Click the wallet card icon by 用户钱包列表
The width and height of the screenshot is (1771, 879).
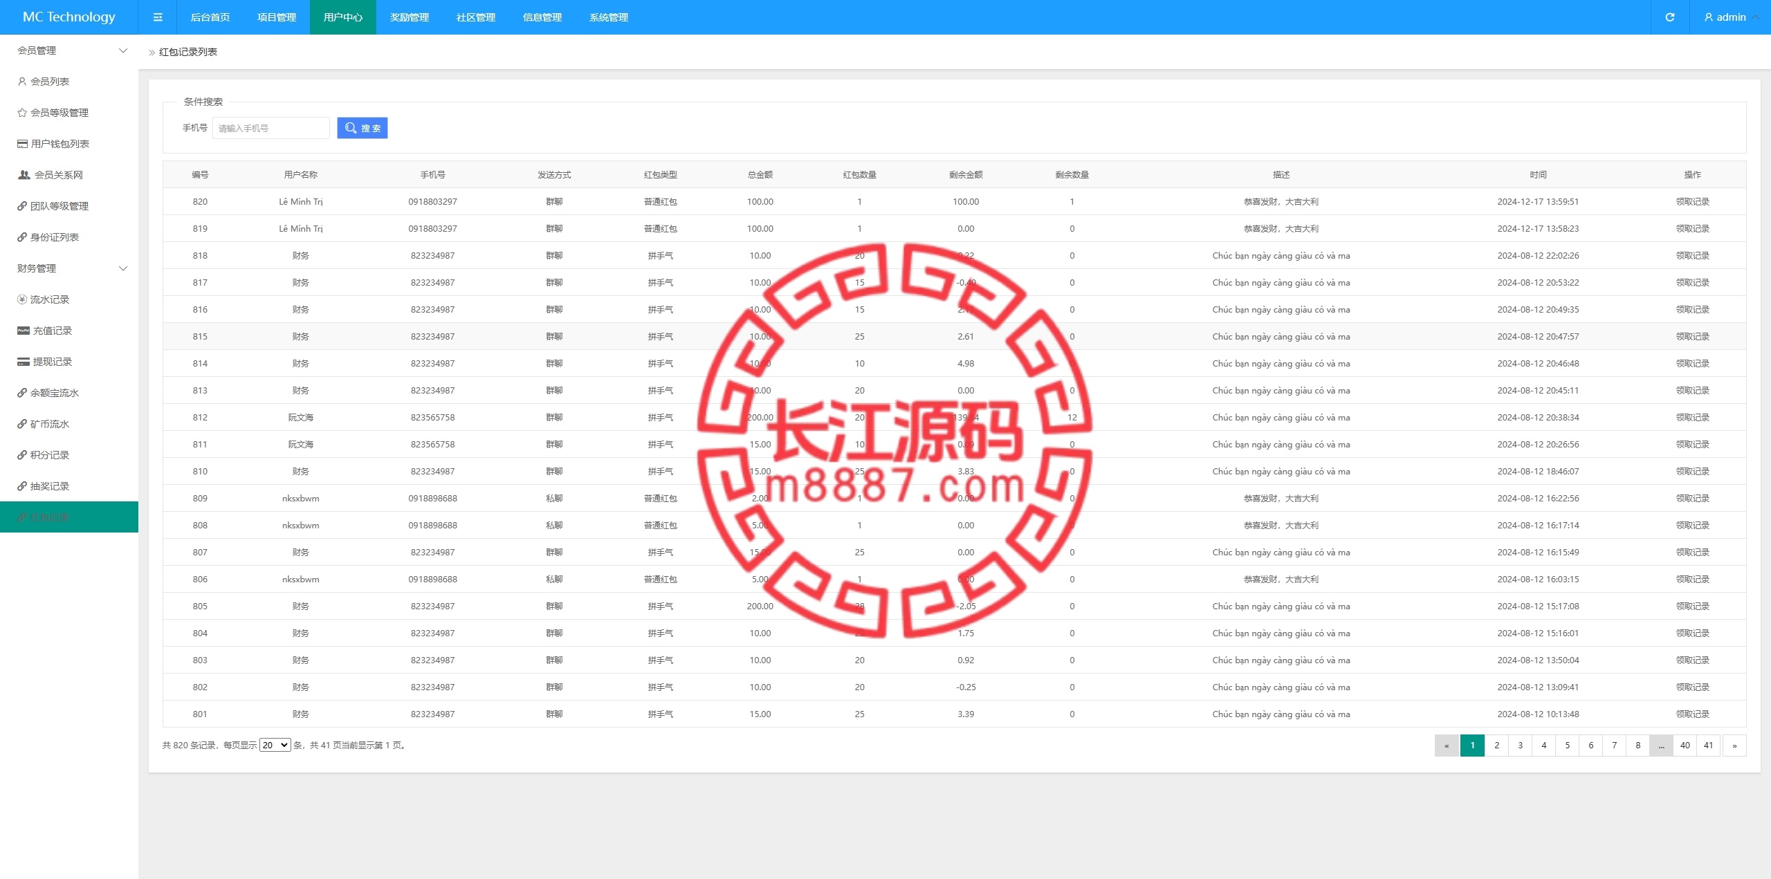pos(22,144)
